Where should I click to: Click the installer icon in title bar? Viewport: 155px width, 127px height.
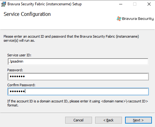pyautogui.click(x=3, y=4)
